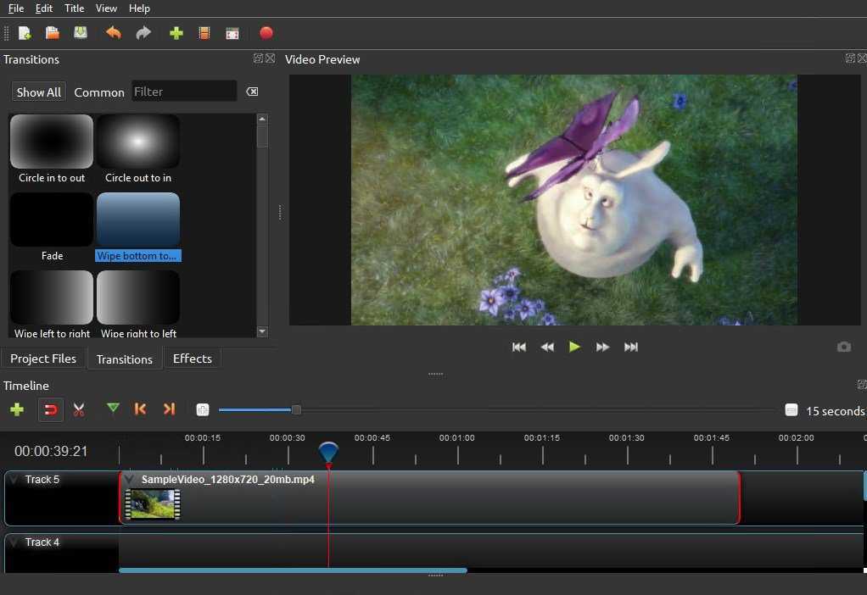867x595 pixels.
Task: Open the Edit menu
Action: 43,8
